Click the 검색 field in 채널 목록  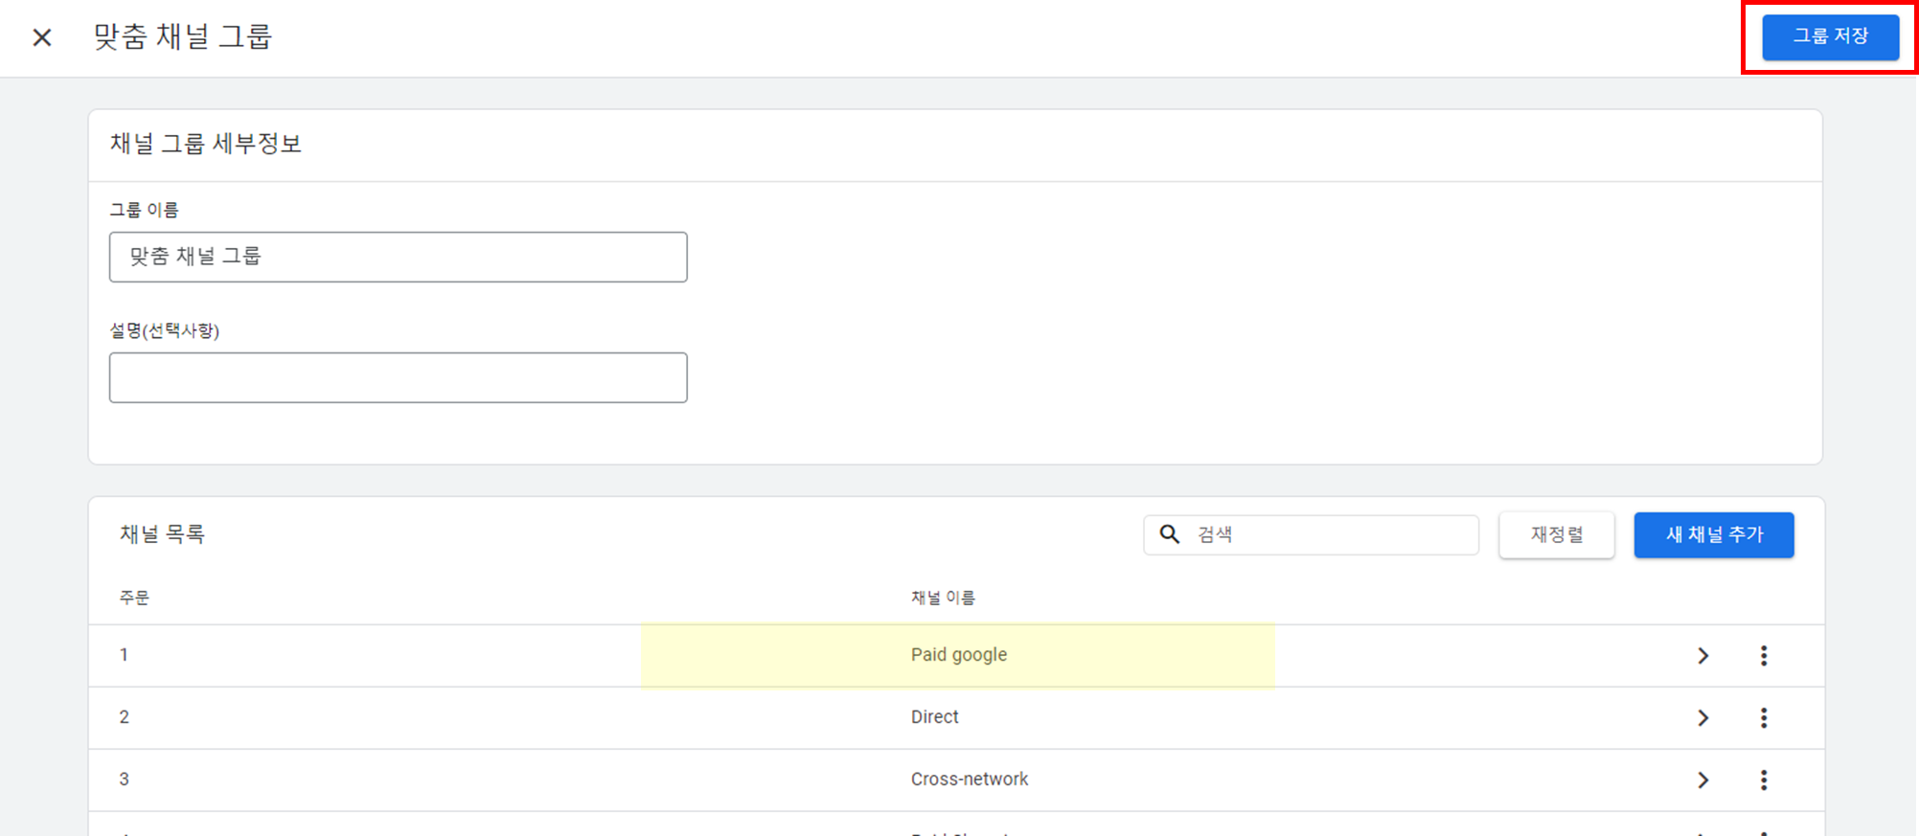click(x=1311, y=534)
